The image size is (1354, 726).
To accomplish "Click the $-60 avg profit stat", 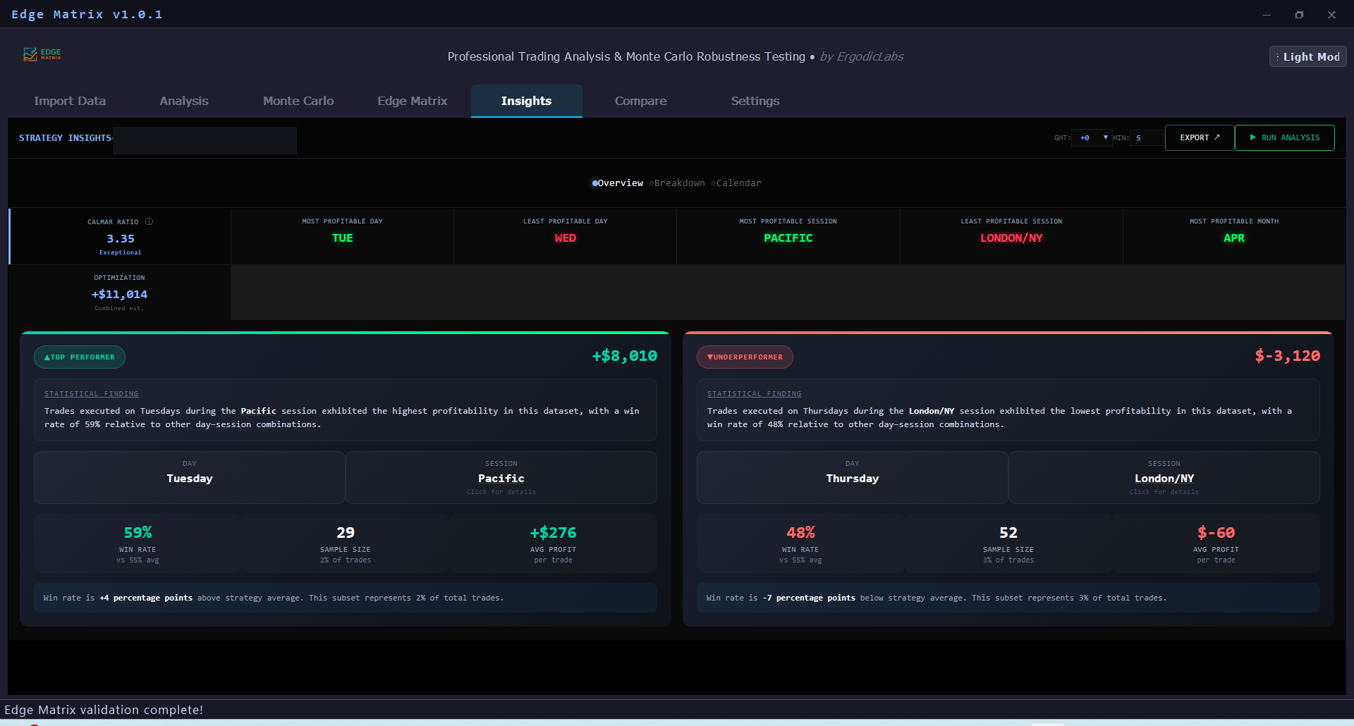I will [x=1216, y=543].
